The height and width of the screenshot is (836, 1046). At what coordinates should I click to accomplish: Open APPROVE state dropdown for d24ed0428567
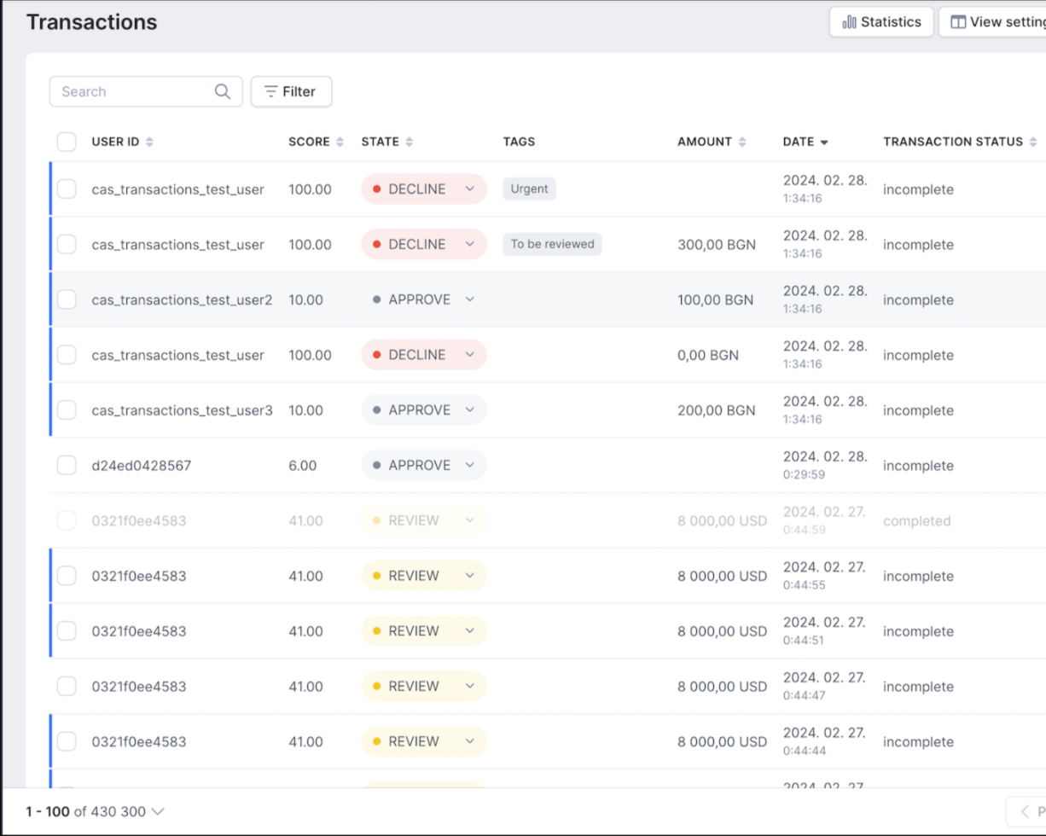424,466
